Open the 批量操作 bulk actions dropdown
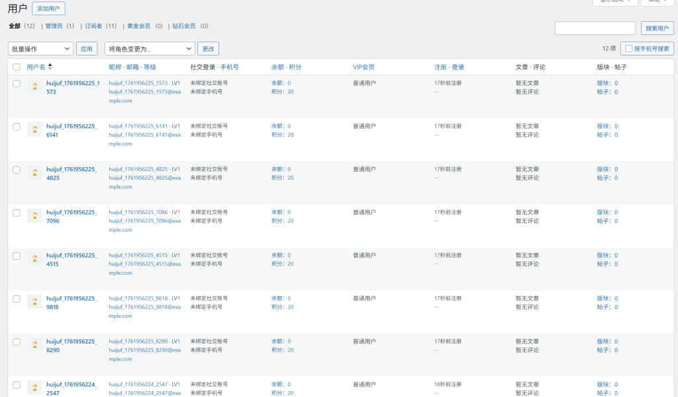The width and height of the screenshot is (678, 397). pos(40,49)
